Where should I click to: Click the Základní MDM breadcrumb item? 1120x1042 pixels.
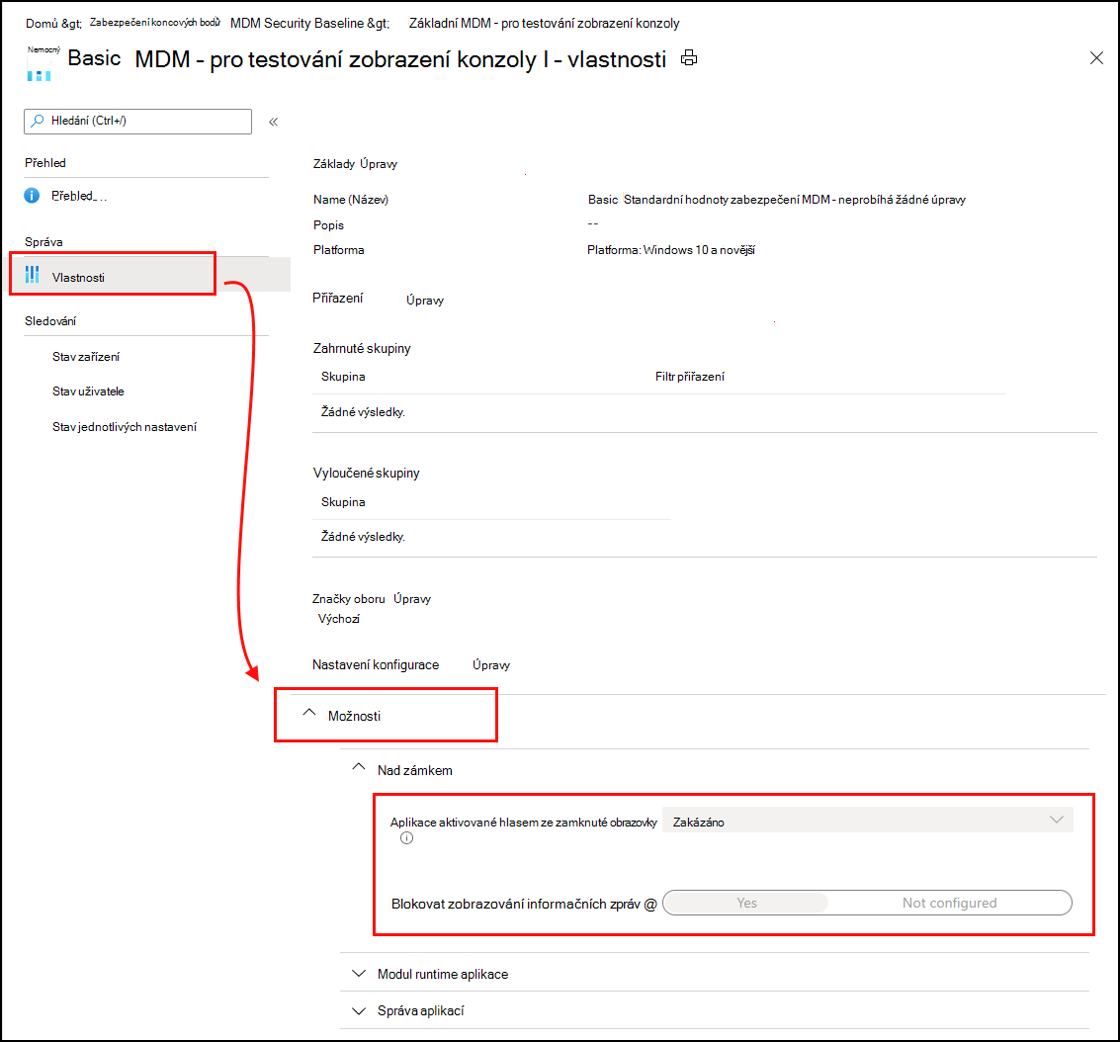click(x=544, y=24)
